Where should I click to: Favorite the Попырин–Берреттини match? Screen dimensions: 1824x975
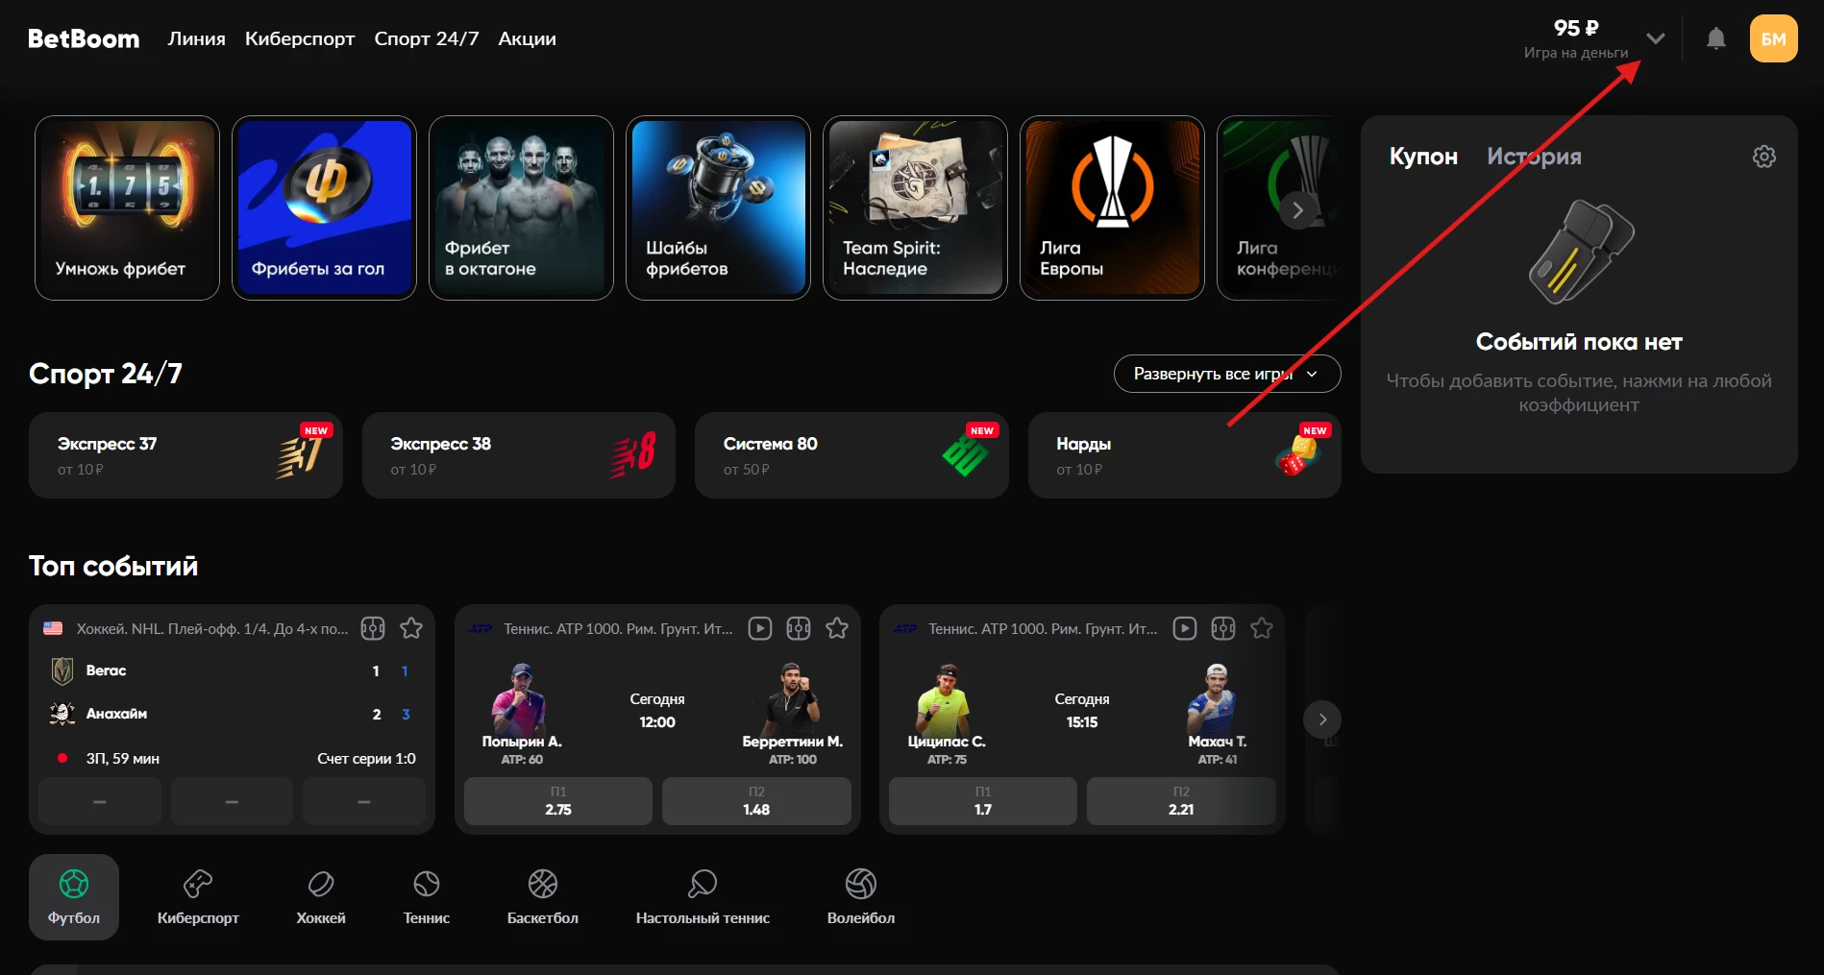click(x=837, y=628)
